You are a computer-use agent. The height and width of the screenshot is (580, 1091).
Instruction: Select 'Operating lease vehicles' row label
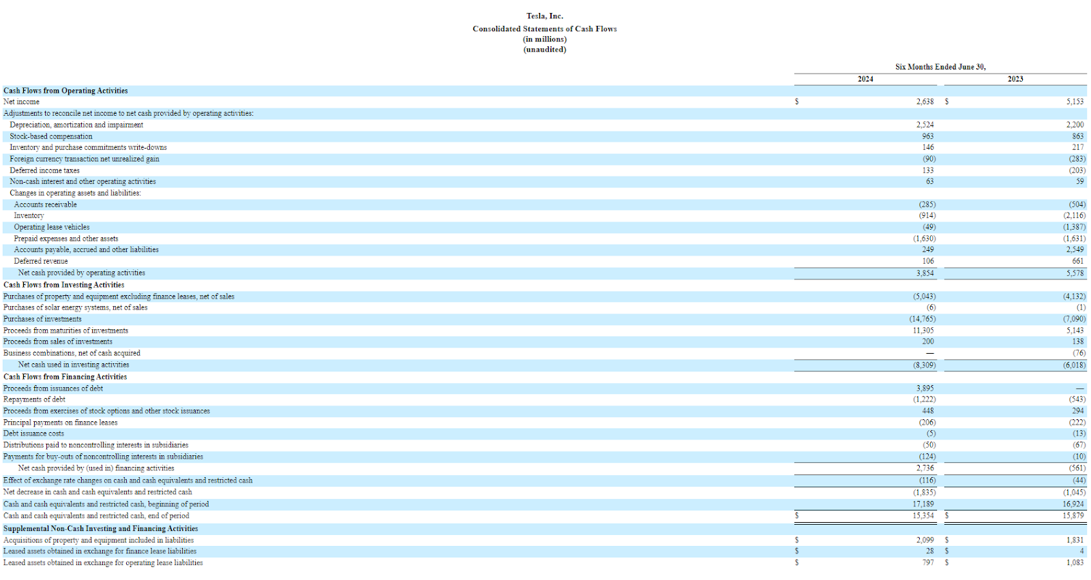point(52,227)
